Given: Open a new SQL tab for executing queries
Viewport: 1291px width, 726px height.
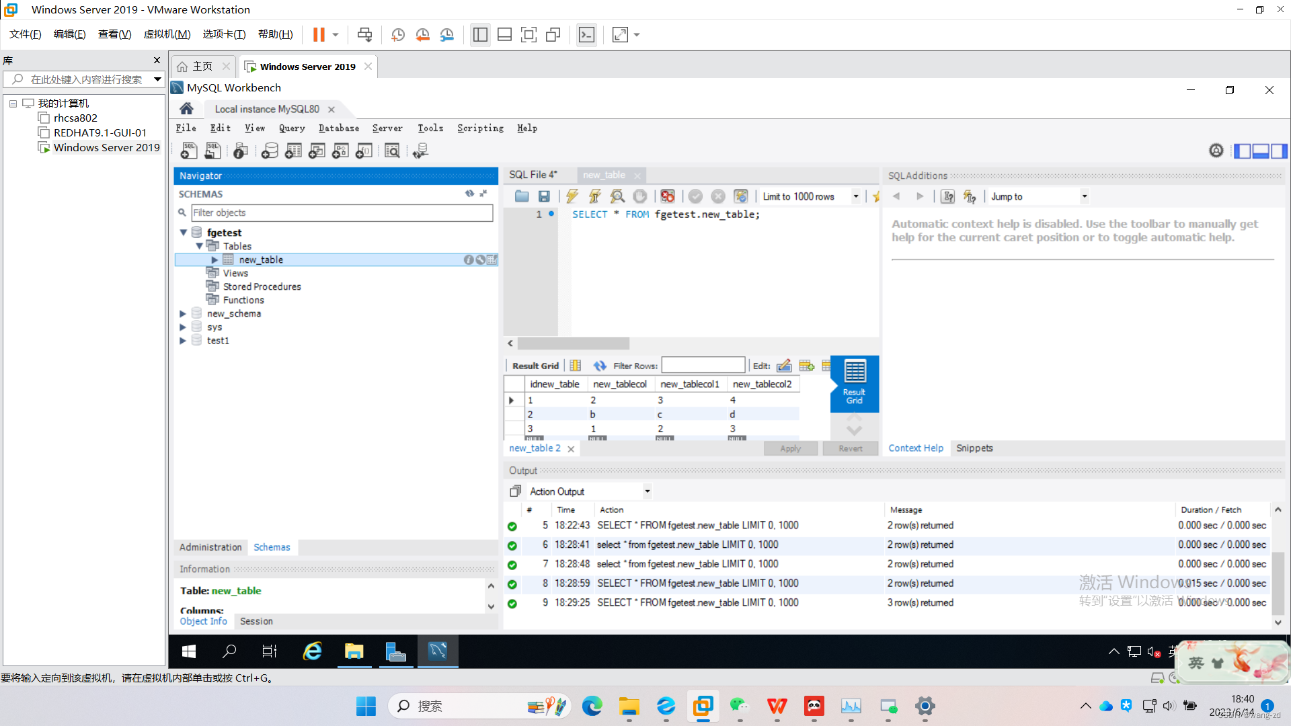Looking at the screenshot, I should coord(188,150).
